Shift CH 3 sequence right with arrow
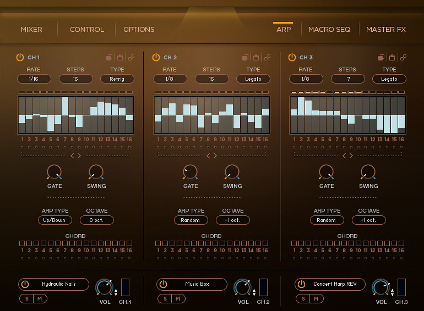Viewport: 424px width, 311px height. coord(351,156)
